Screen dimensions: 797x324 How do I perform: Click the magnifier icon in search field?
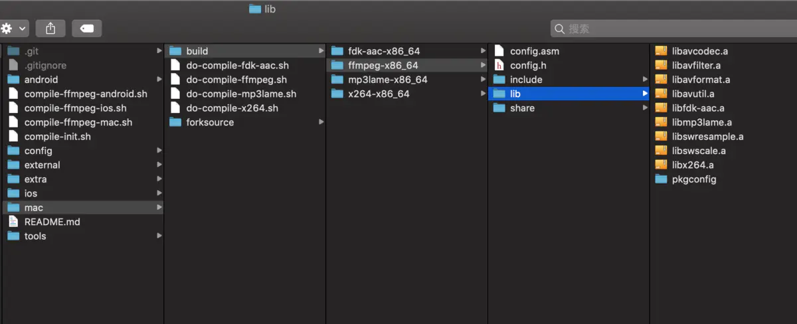tap(560, 29)
